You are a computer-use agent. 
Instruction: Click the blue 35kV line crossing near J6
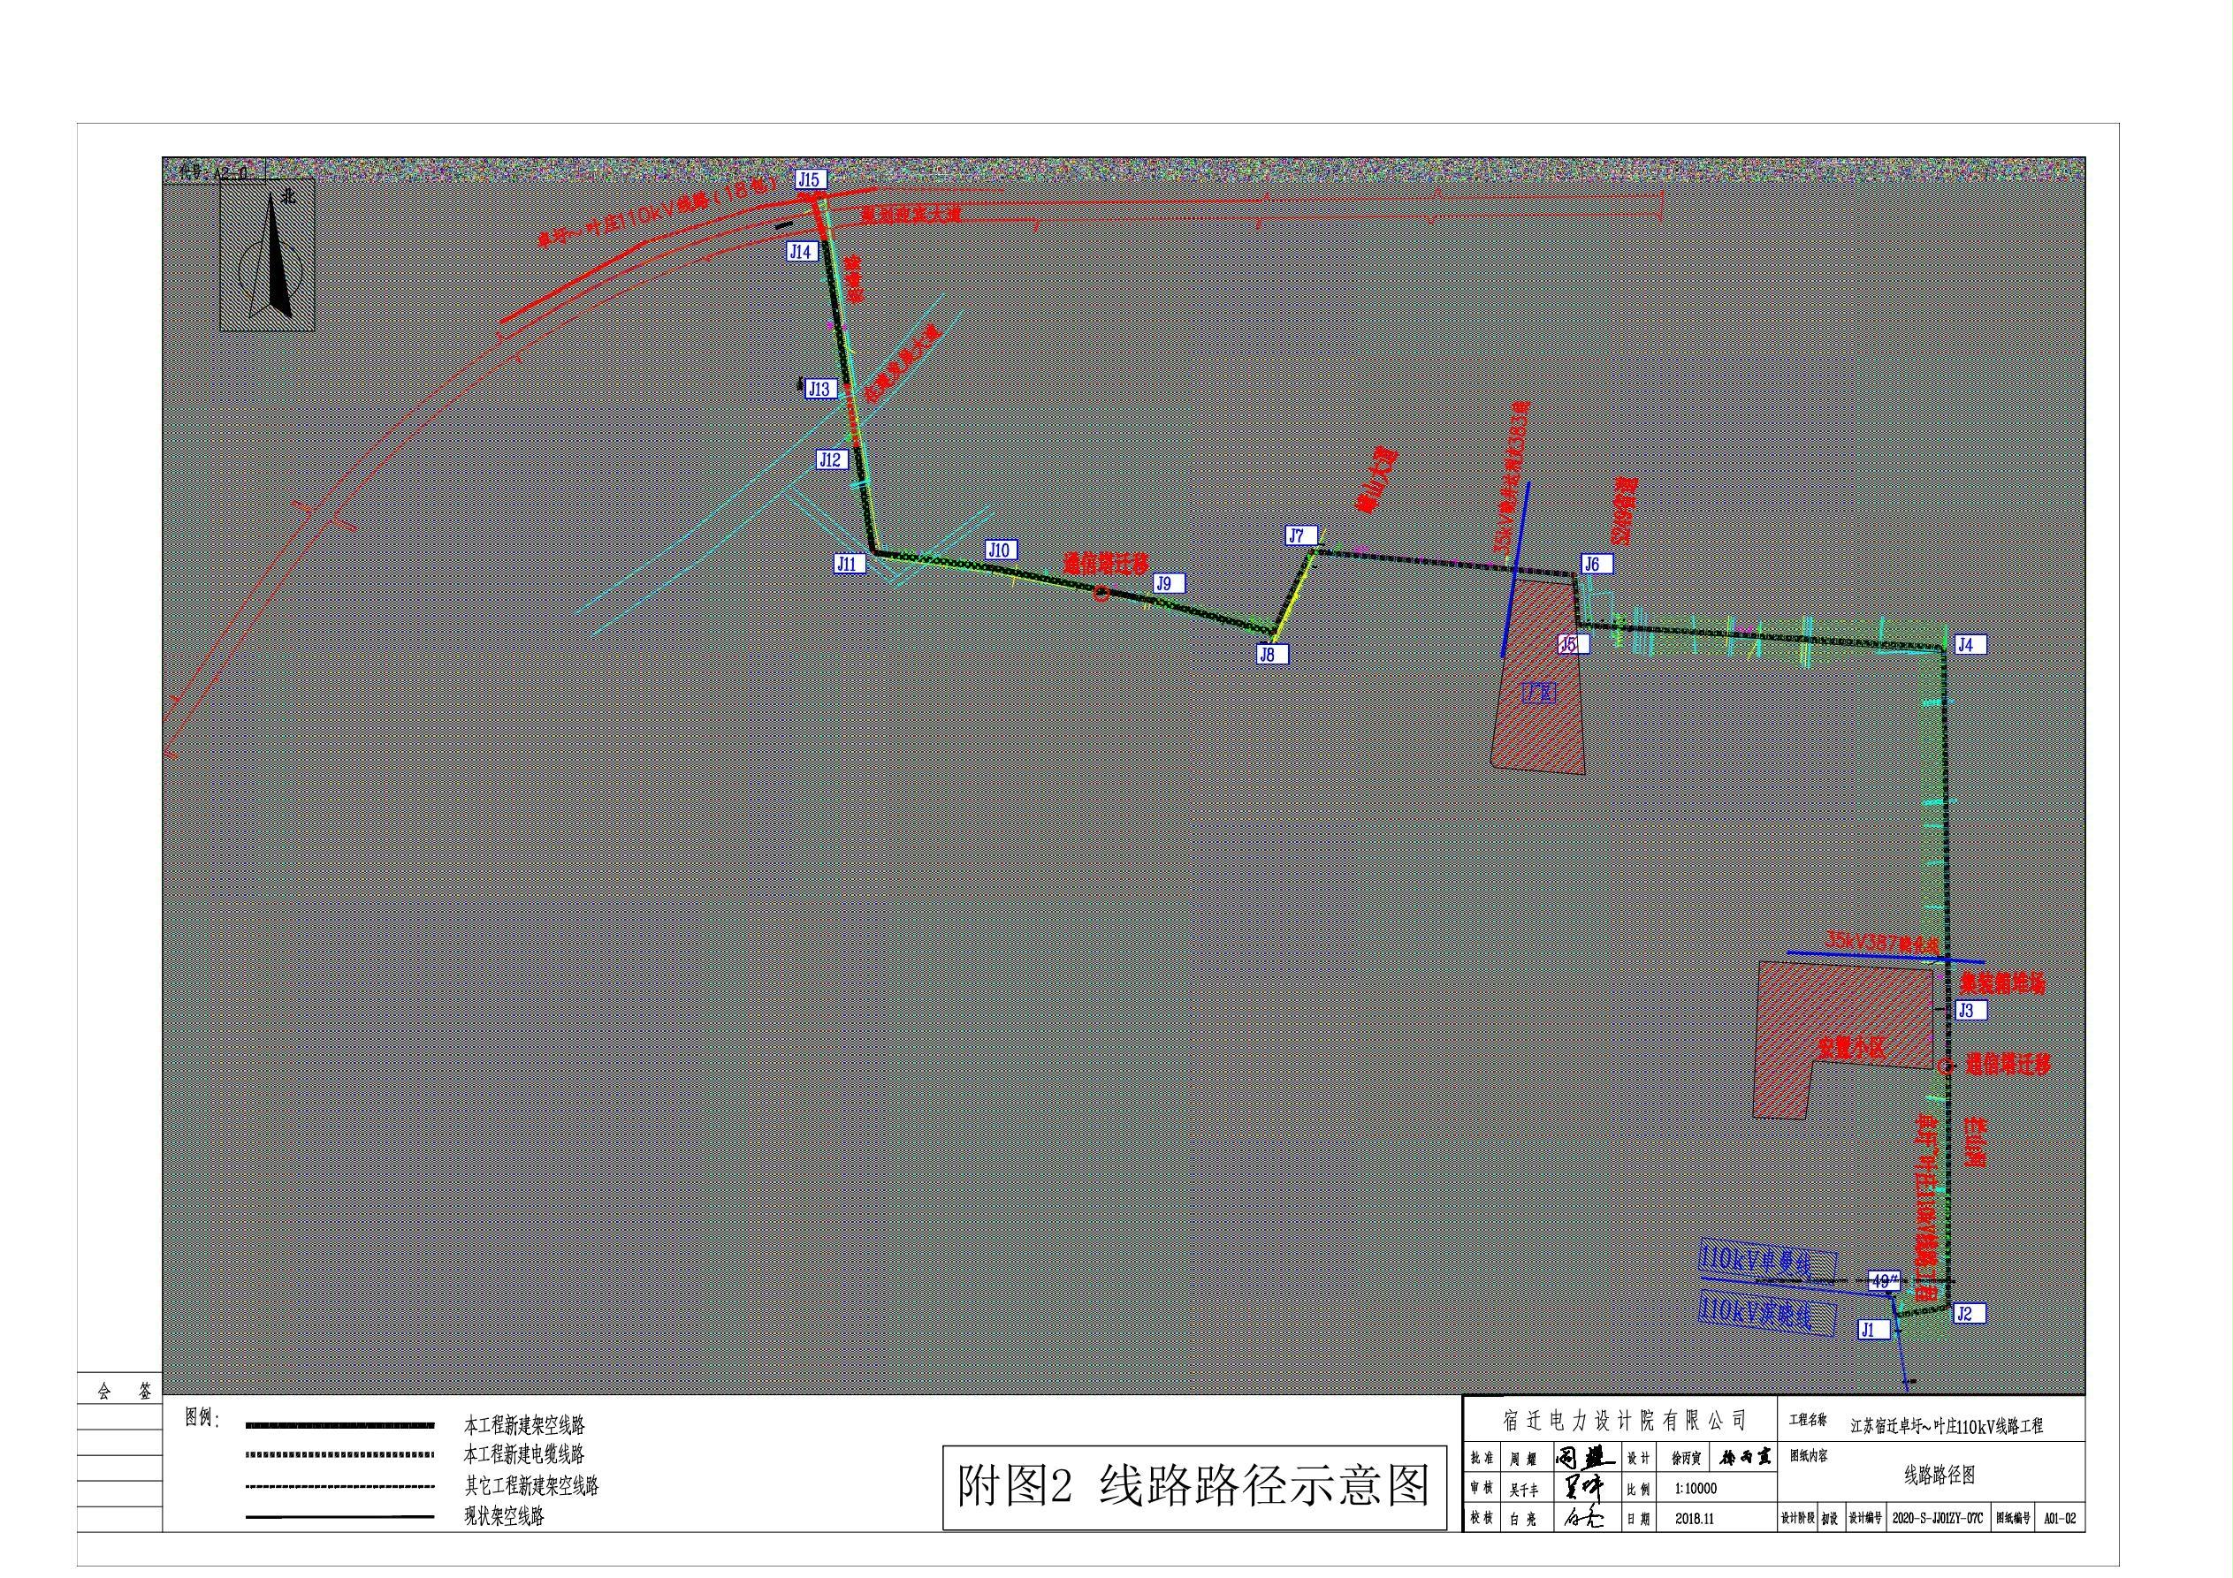(x=1515, y=569)
